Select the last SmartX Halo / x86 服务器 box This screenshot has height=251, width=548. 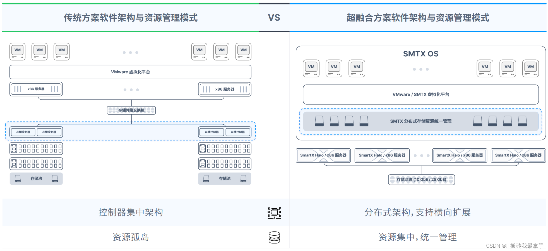[x=518, y=155]
